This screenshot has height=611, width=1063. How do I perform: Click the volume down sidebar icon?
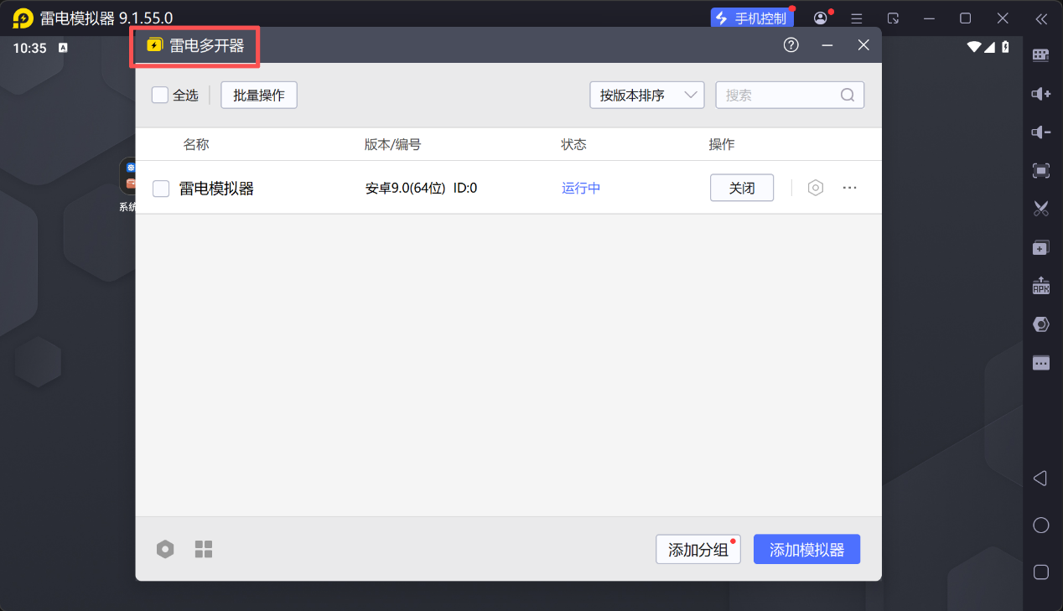click(1040, 132)
